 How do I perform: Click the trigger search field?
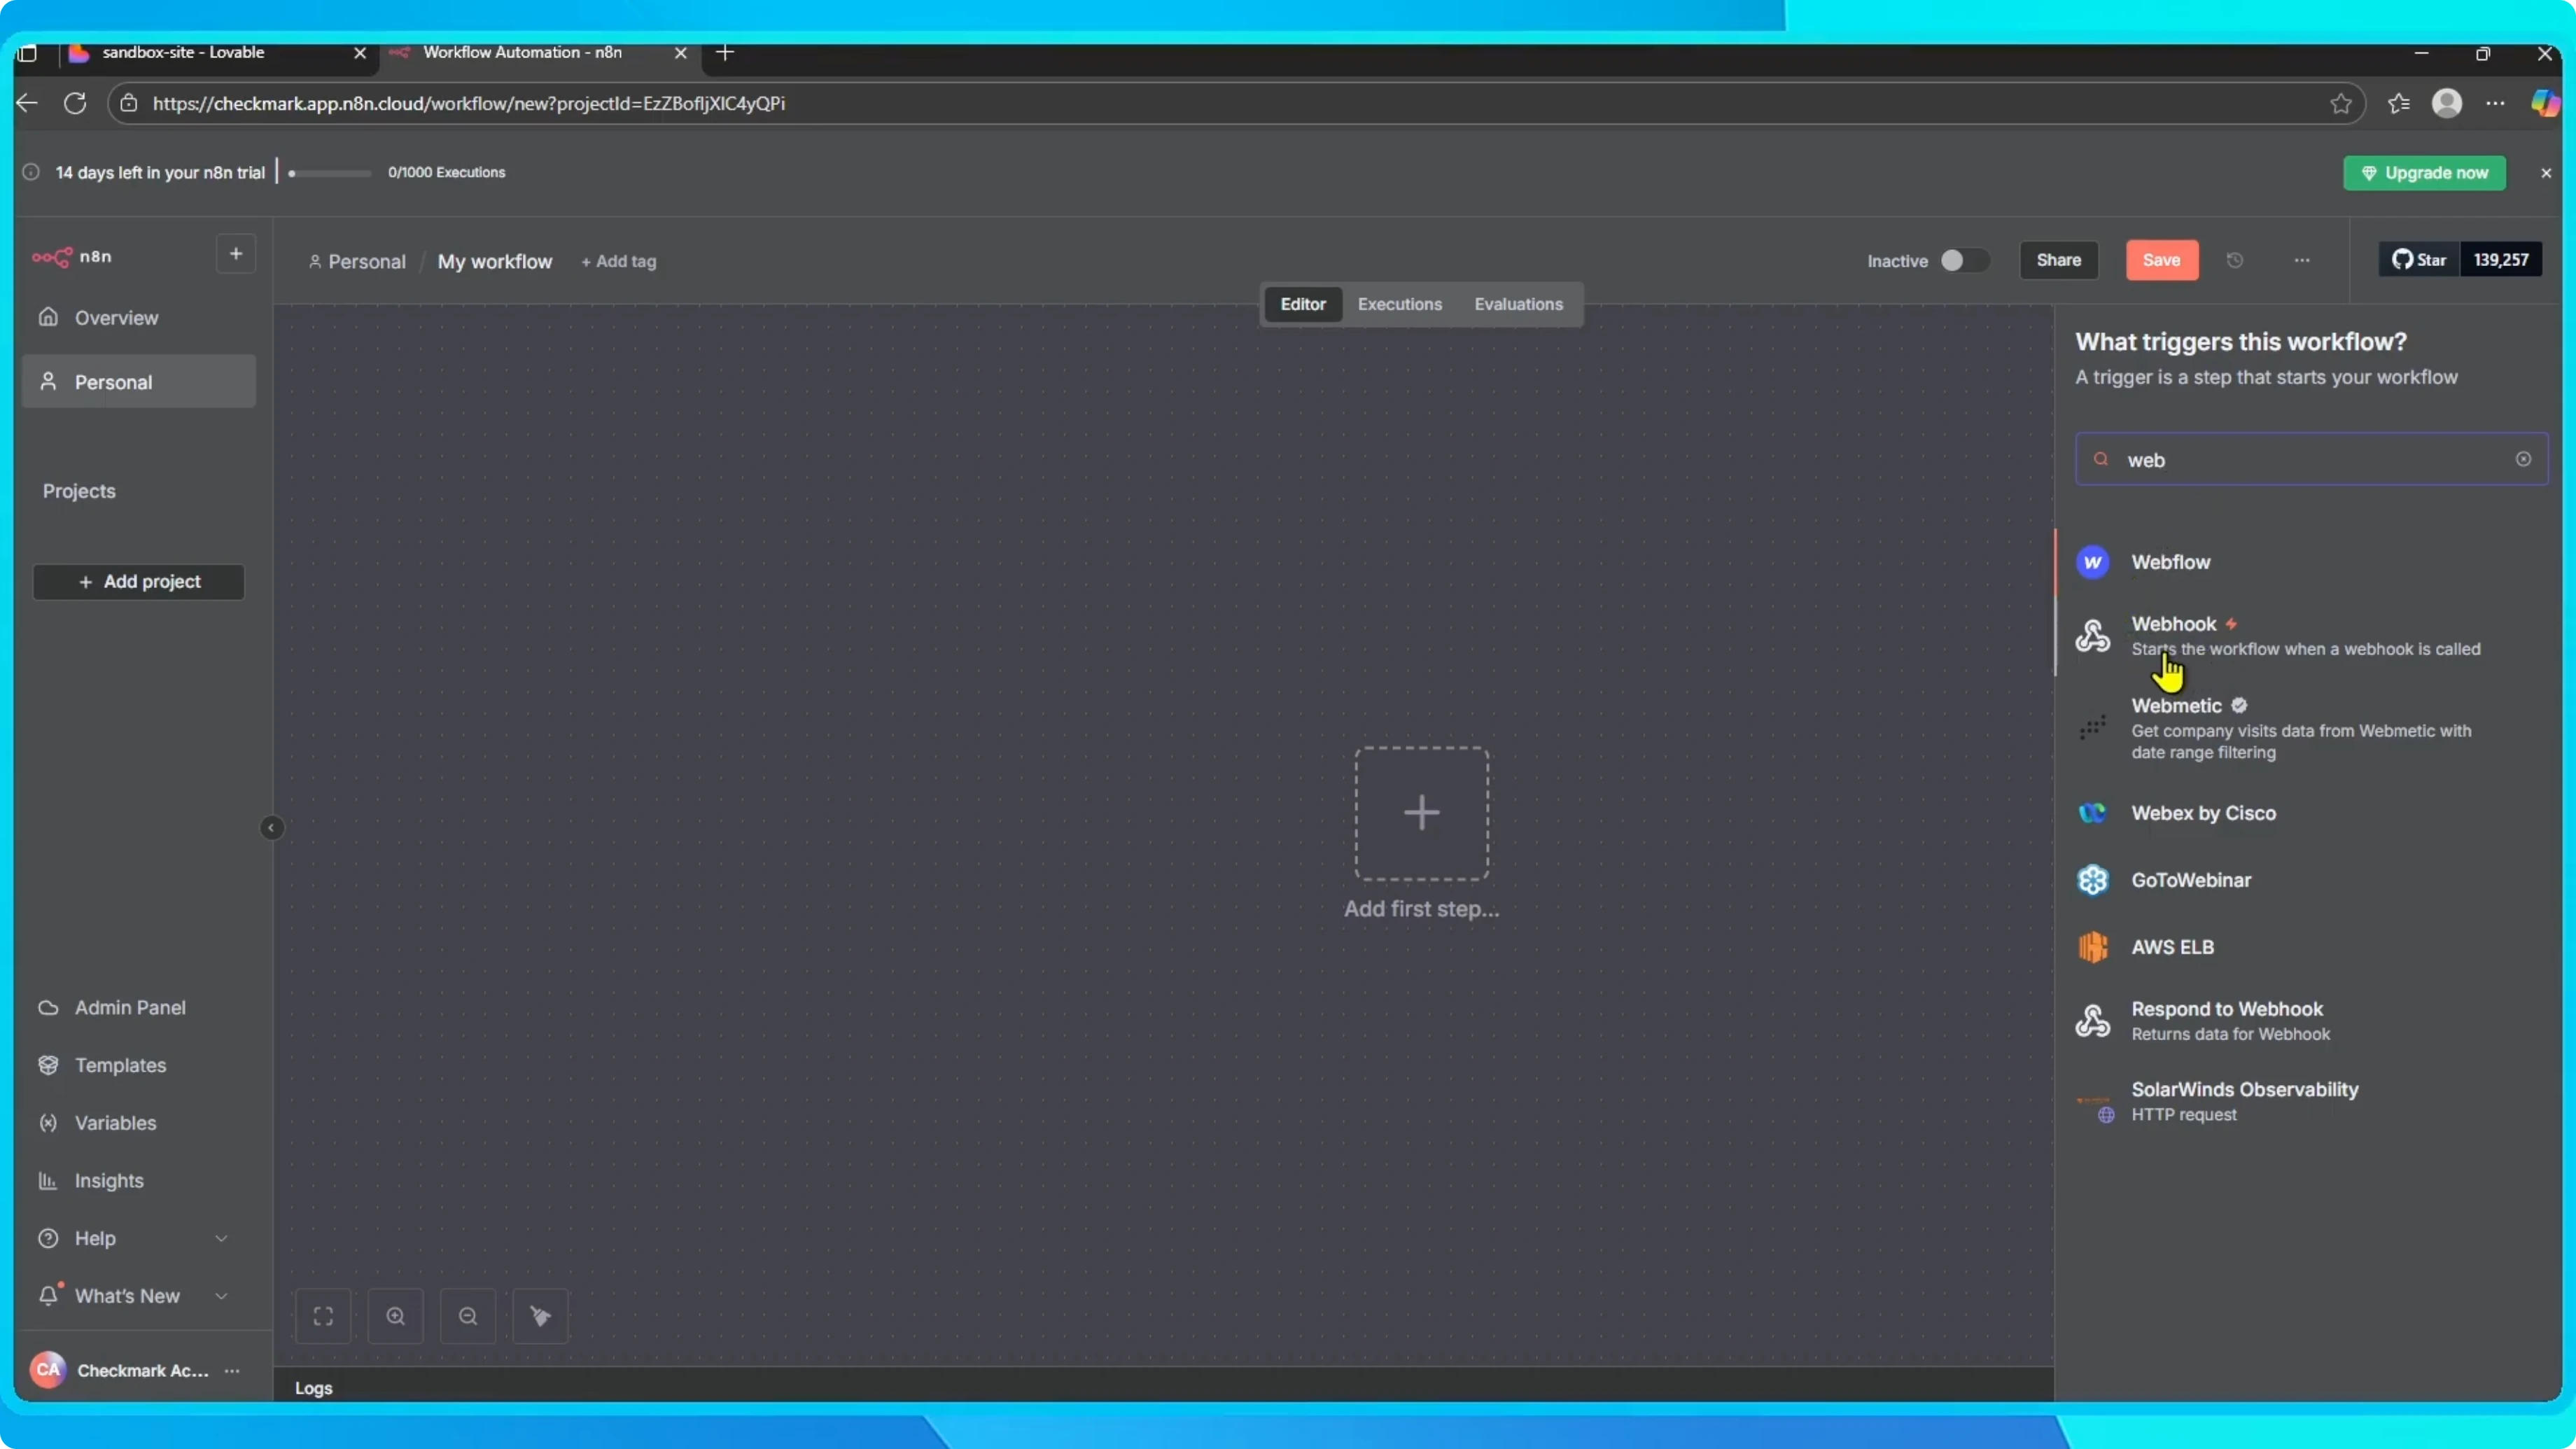point(2311,460)
